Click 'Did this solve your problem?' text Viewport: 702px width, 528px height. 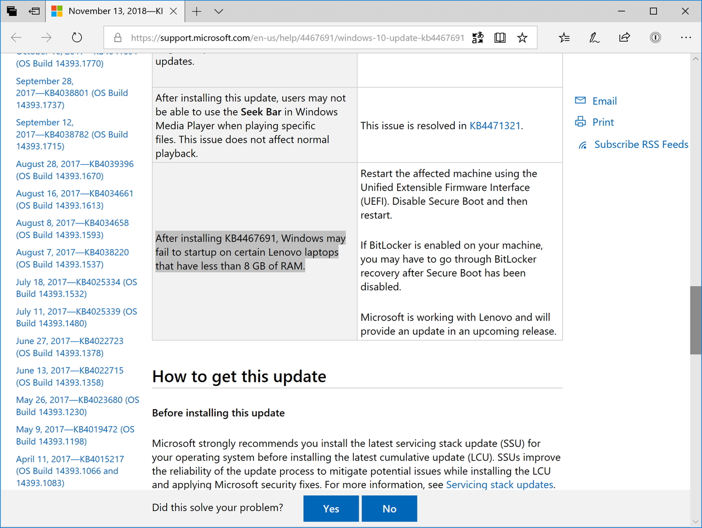click(x=218, y=508)
